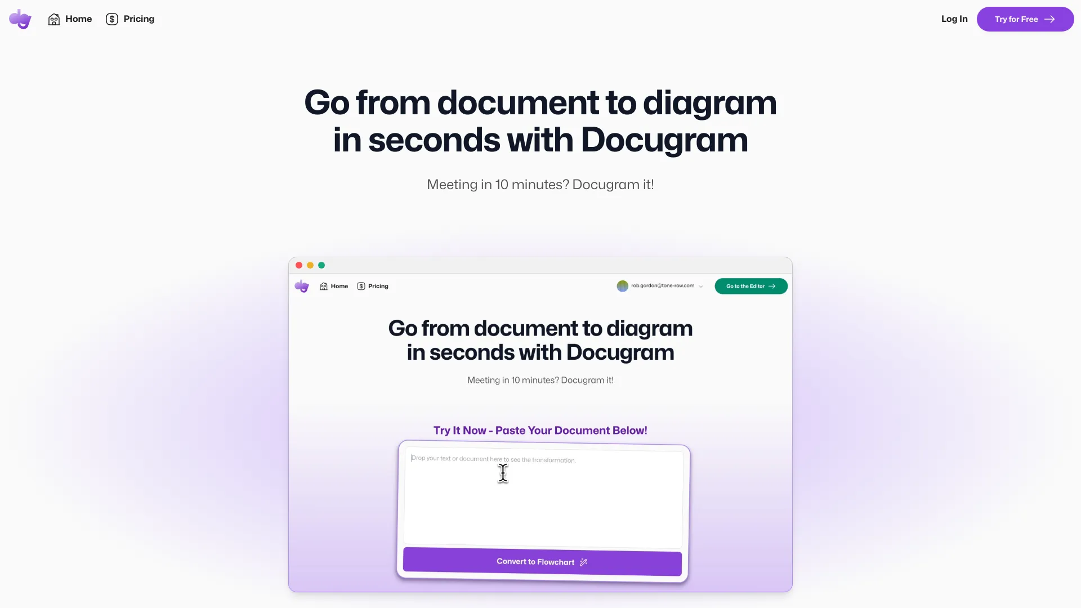Screen dimensions: 1081x608
Task: Click the Go to the Editor button inside preview
Action: pyautogui.click(x=751, y=286)
